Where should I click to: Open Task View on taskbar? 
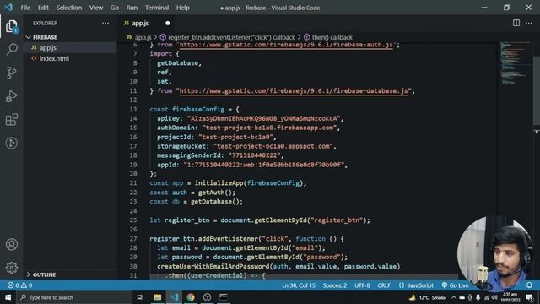click(140, 297)
